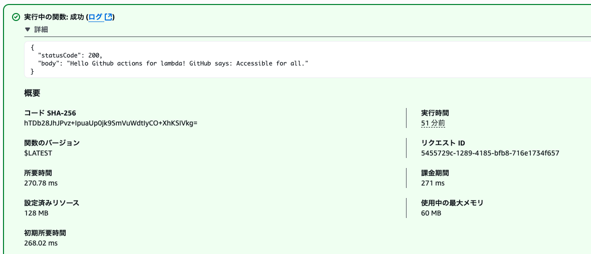Viewport: 591px width, 254px height.
Task: Click the request ID value 5455729c-1289…
Action: (x=490, y=153)
